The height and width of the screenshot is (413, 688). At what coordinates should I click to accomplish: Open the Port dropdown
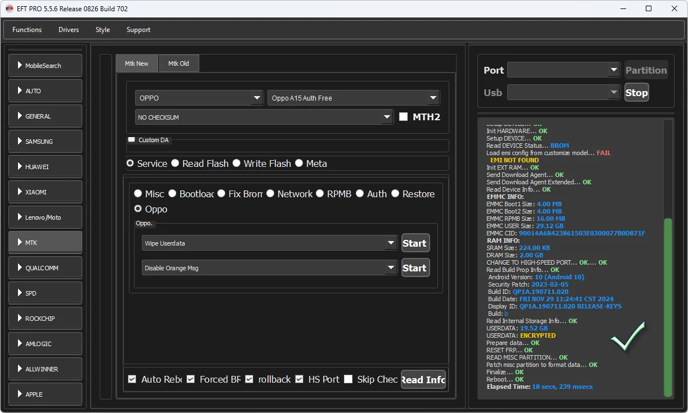coord(564,70)
